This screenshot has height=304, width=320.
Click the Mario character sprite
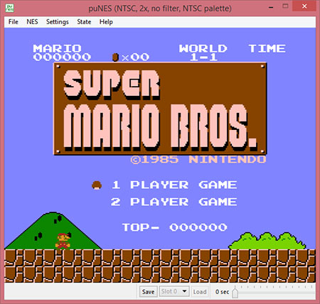pyautogui.click(x=63, y=241)
